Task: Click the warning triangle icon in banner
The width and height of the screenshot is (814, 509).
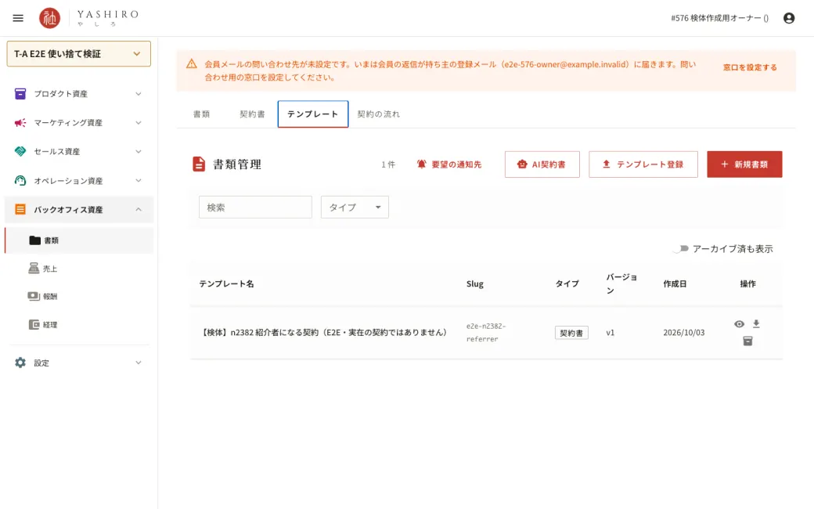Action: 192,64
